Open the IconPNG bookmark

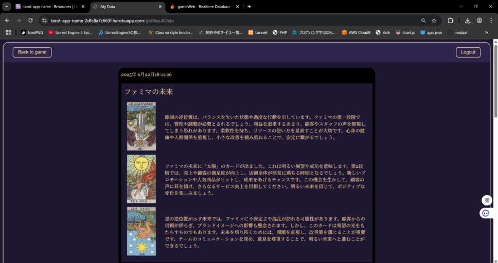pyautogui.click(x=32, y=32)
